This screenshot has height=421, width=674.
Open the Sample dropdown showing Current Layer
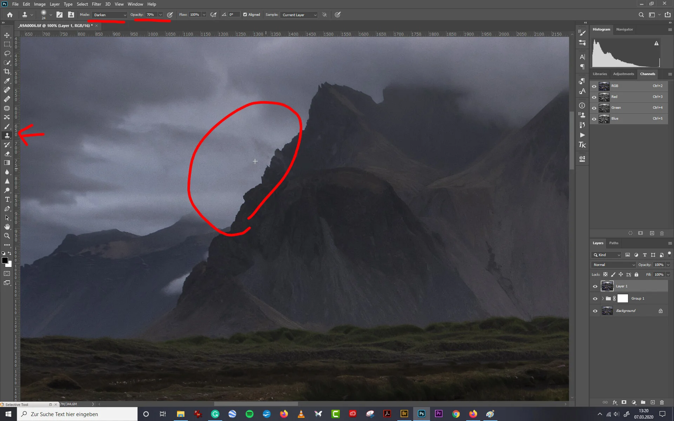click(x=298, y=15)
